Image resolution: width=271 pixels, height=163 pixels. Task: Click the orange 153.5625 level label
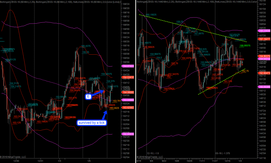pos(115,108)
